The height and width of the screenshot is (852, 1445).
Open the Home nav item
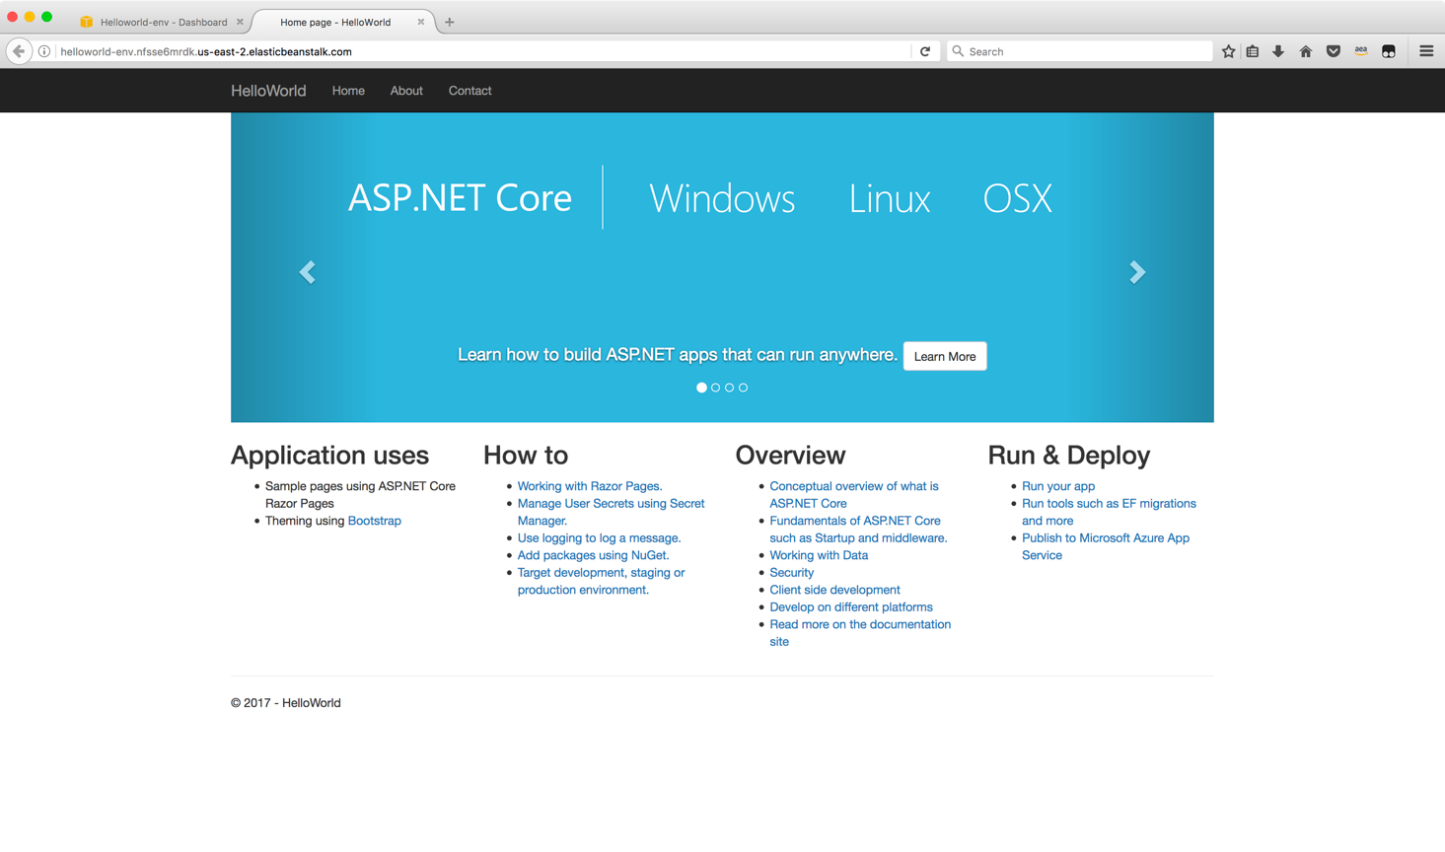348,91
